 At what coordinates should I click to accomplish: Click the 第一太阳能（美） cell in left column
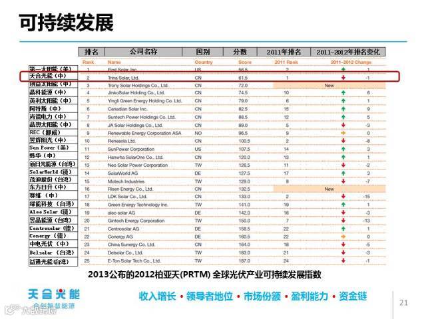coord(53,69)
